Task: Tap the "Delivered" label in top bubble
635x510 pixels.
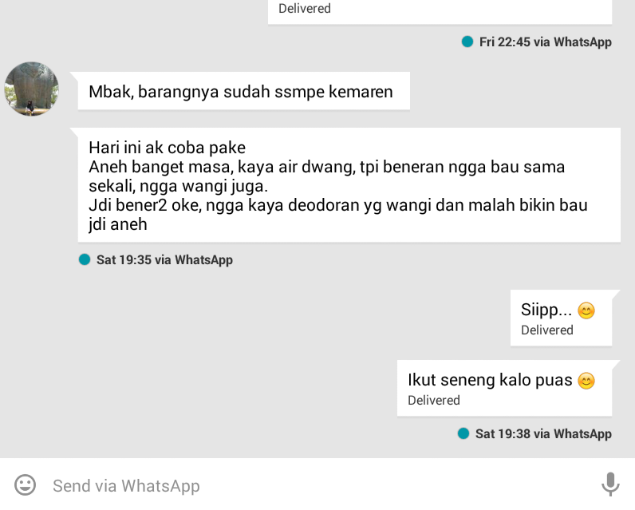Action: [x=305, y=8]
